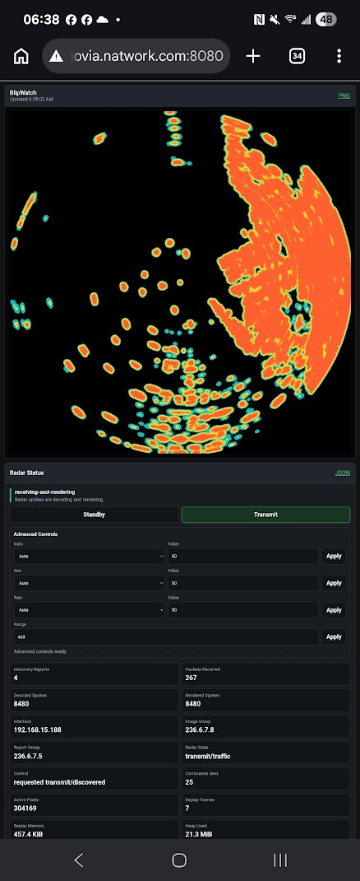Switch the radar to Standby
This screenshot has width=360, height=881.
95,514
